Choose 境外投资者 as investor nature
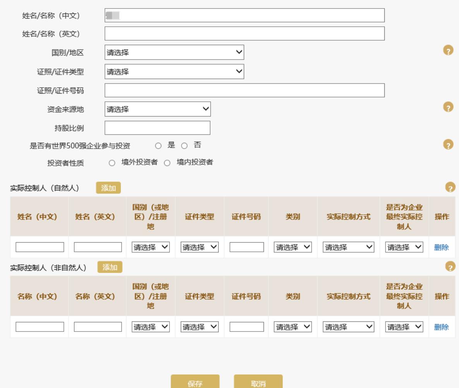 click(x=112, y=163)
